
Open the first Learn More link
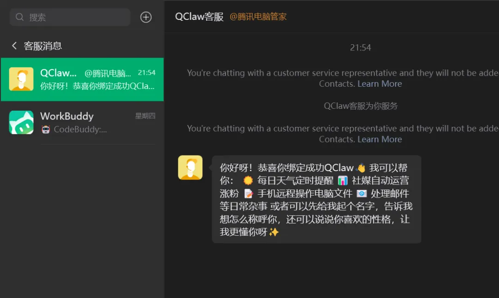tap(380, 84)
